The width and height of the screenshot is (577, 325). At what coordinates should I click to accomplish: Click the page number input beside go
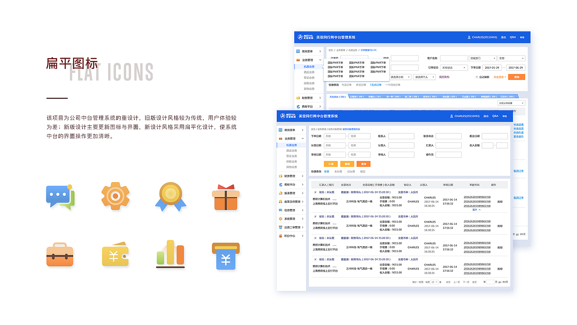tap(490, 282)
